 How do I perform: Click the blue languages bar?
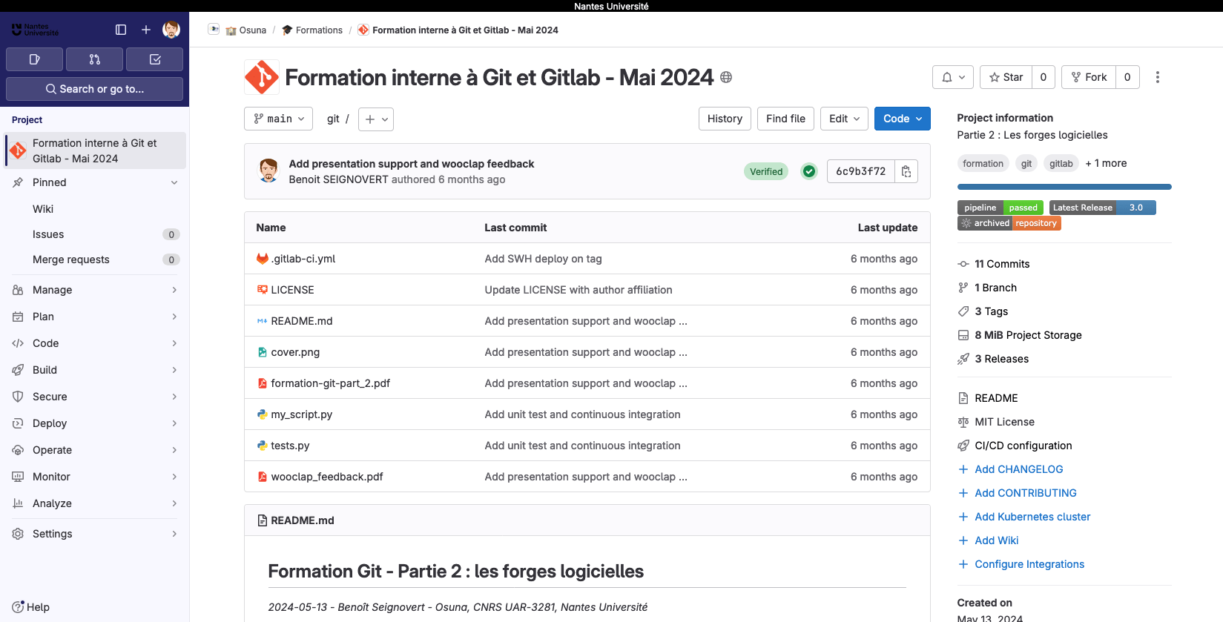click(1064, 187)
